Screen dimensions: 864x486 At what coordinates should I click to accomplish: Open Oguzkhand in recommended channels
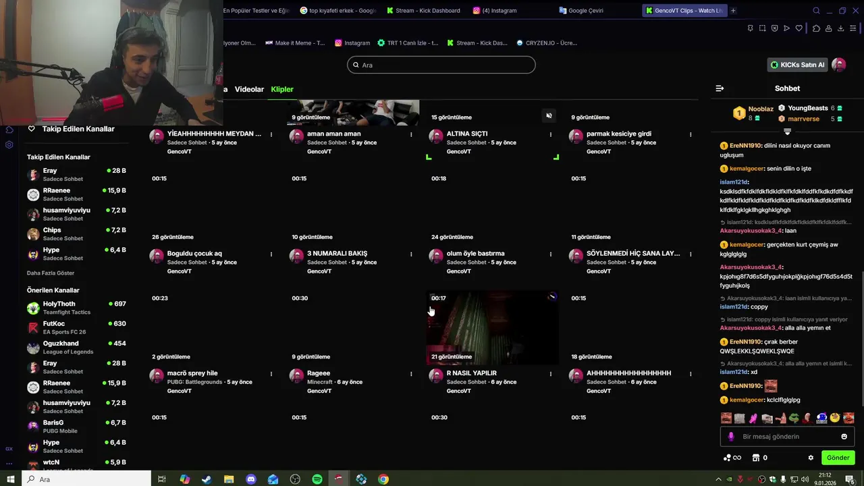pos(76,347)
